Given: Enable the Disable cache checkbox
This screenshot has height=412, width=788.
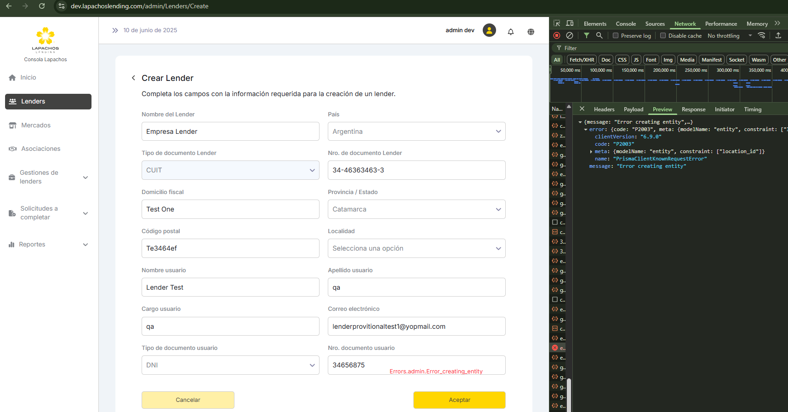Looking at the screenshot, I should point(663,36).
